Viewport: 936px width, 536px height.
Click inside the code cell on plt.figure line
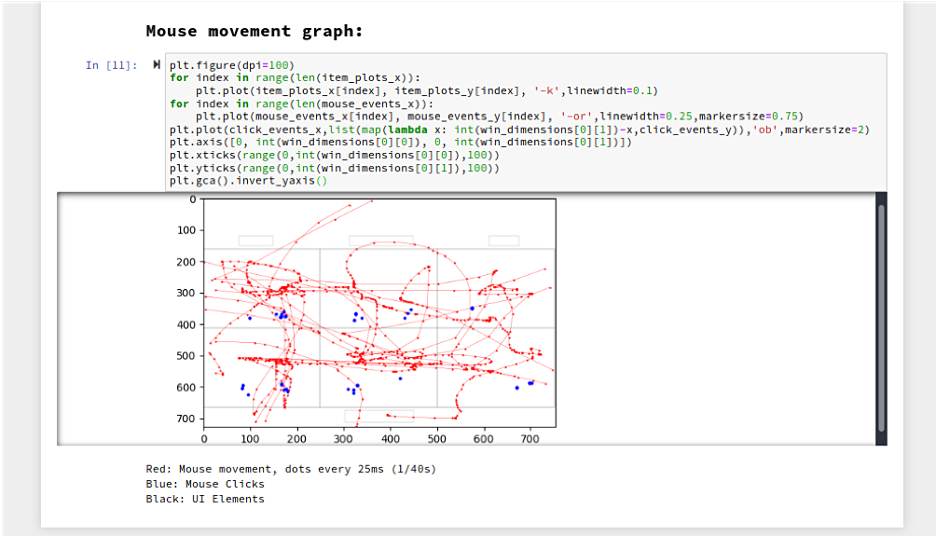pos(231,65)
